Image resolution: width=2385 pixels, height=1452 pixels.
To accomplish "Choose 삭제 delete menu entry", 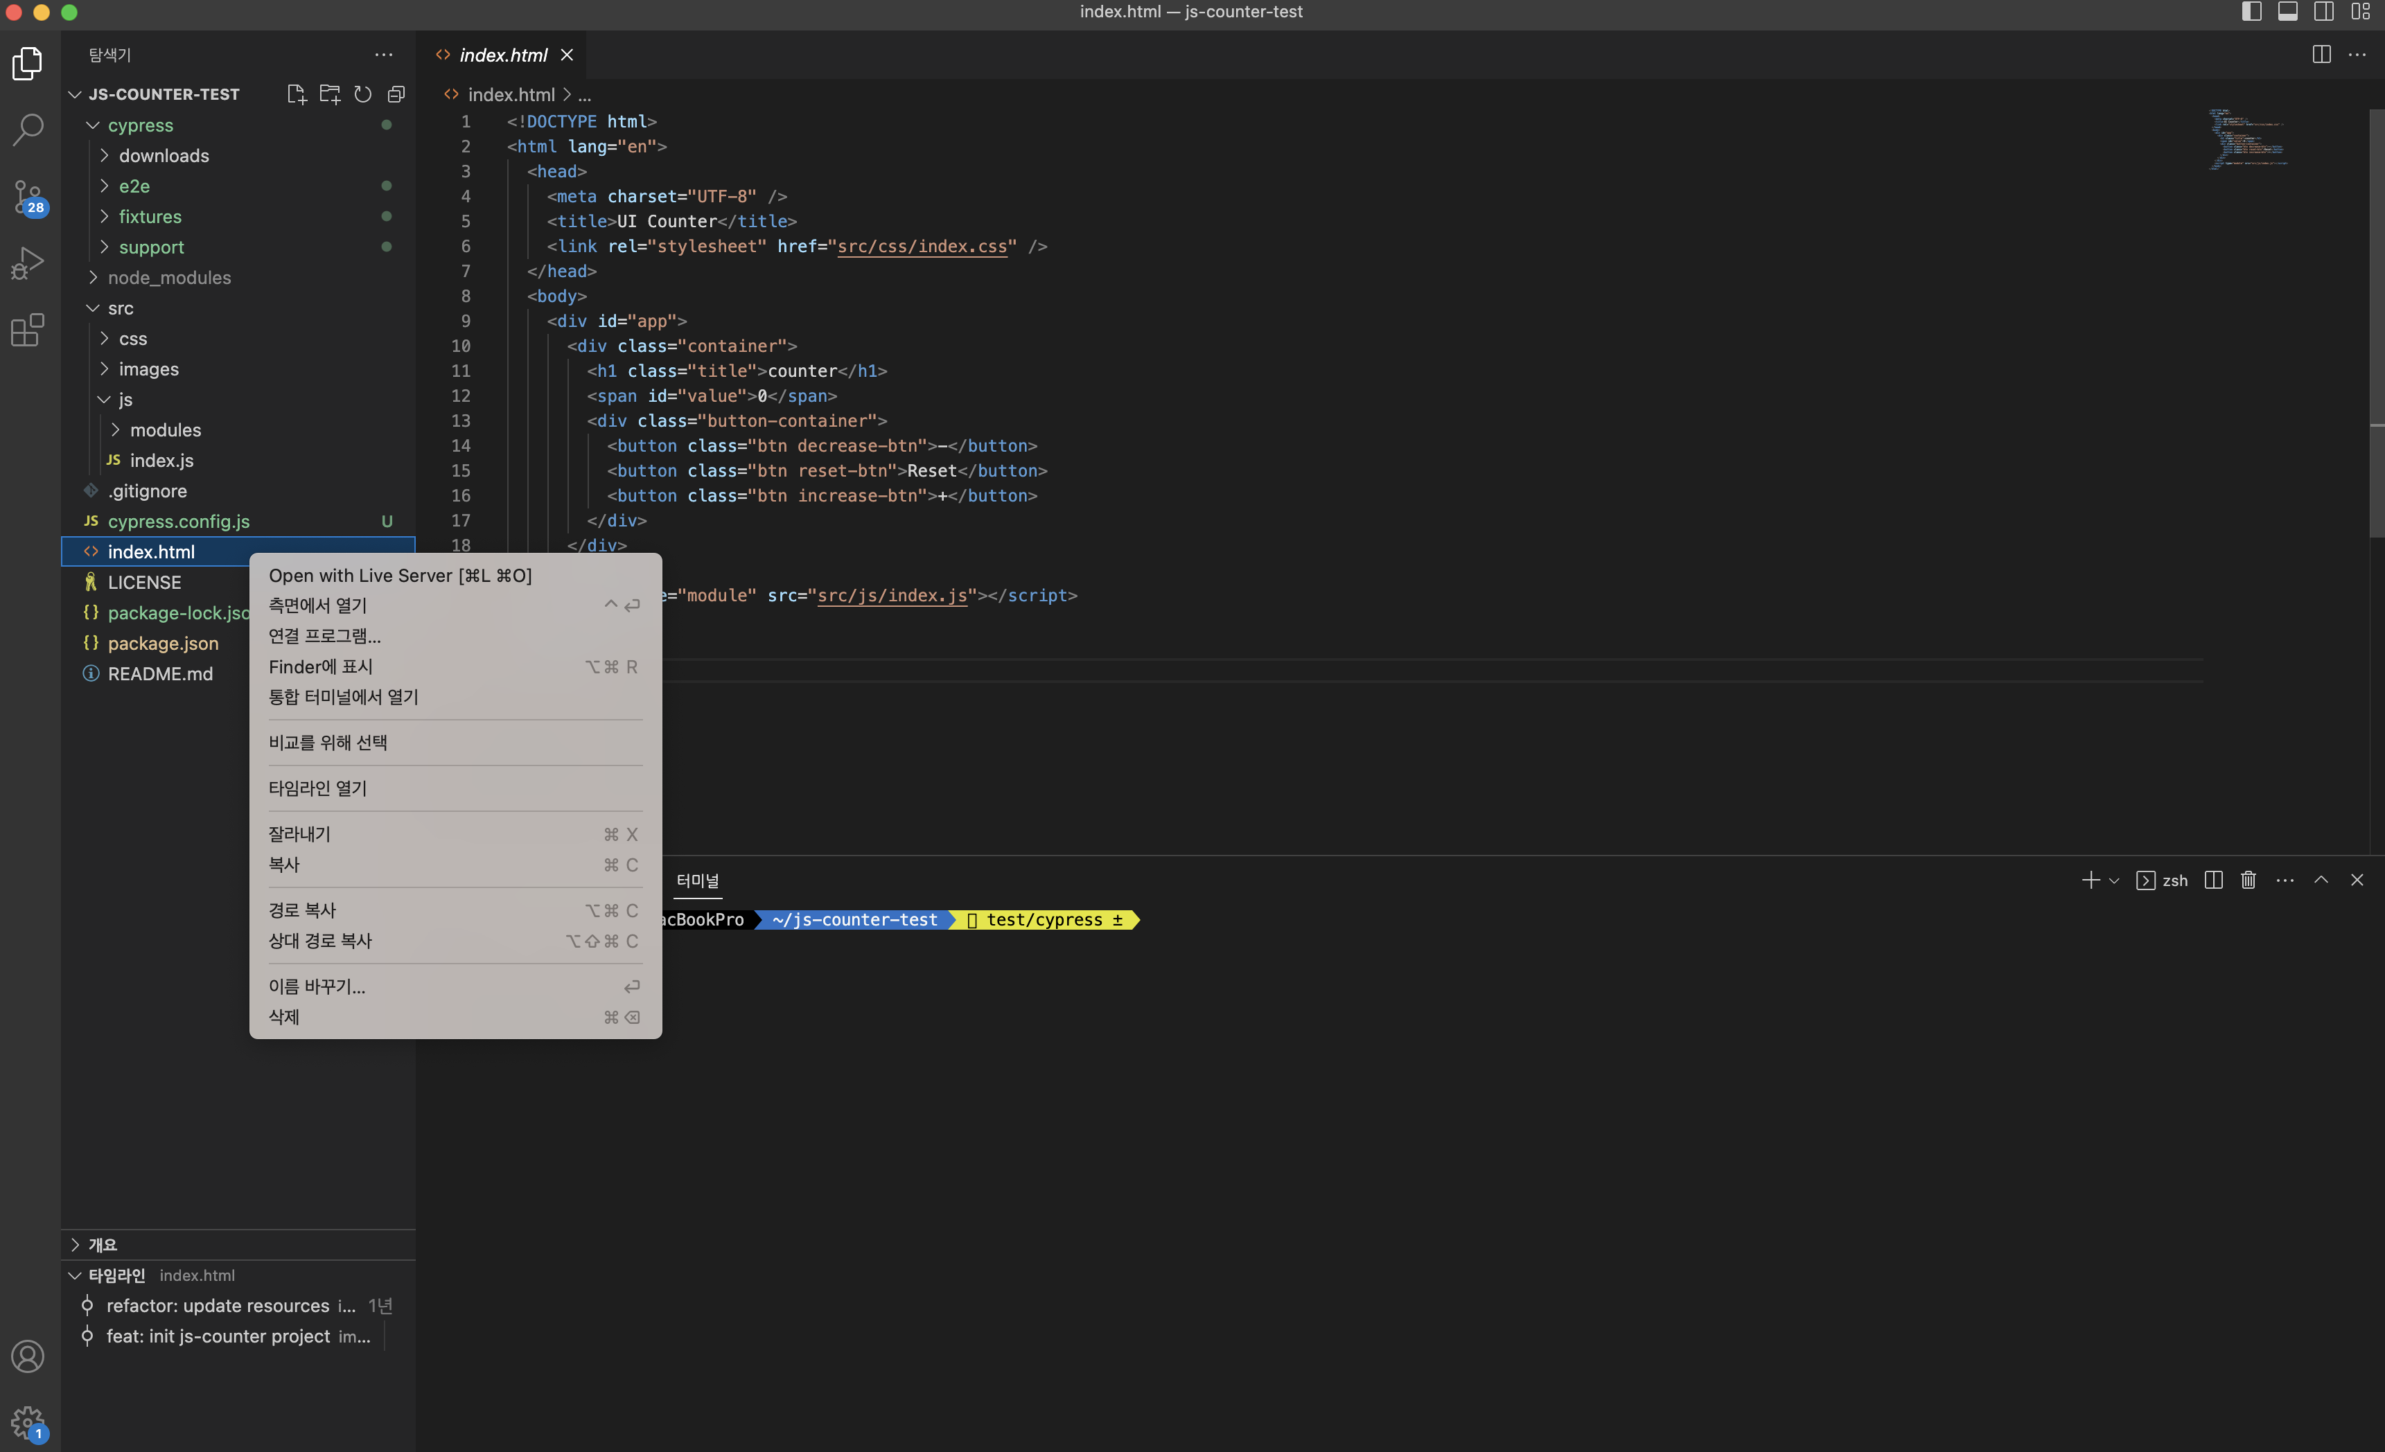I will pos(456,1016).
